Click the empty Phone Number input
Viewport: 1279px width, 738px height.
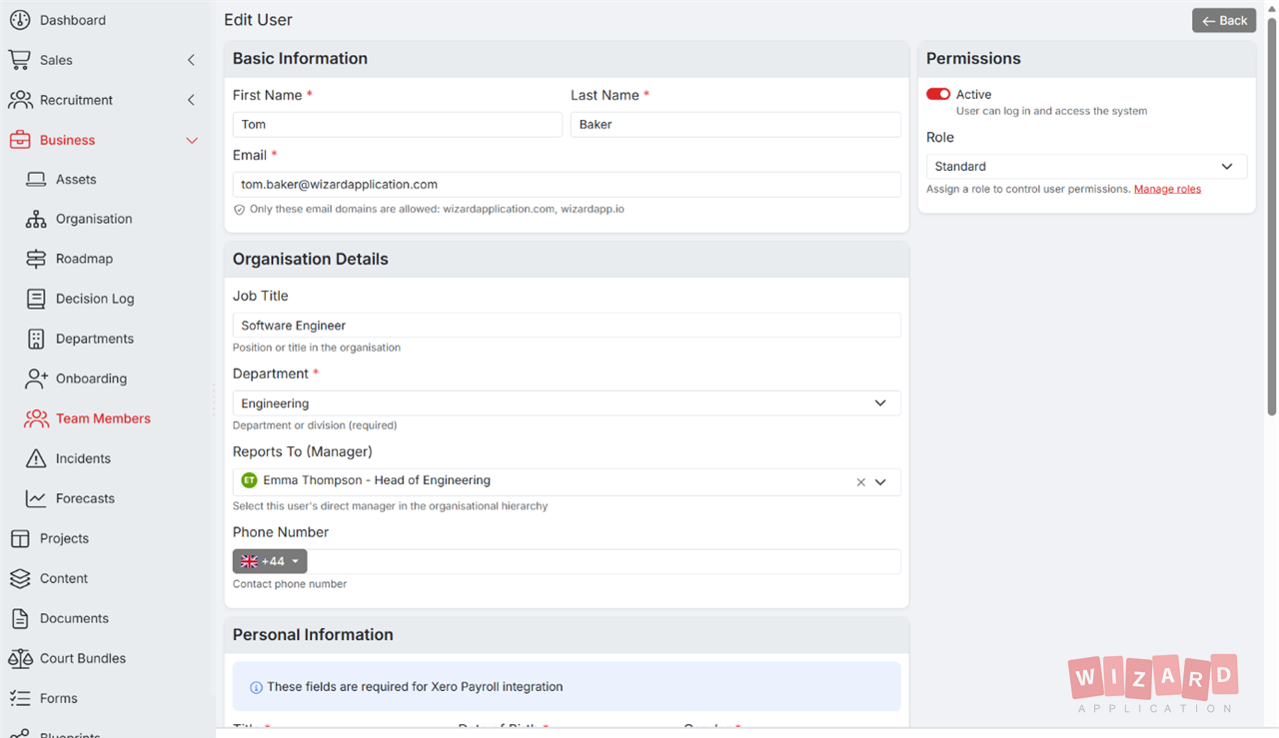604,561
